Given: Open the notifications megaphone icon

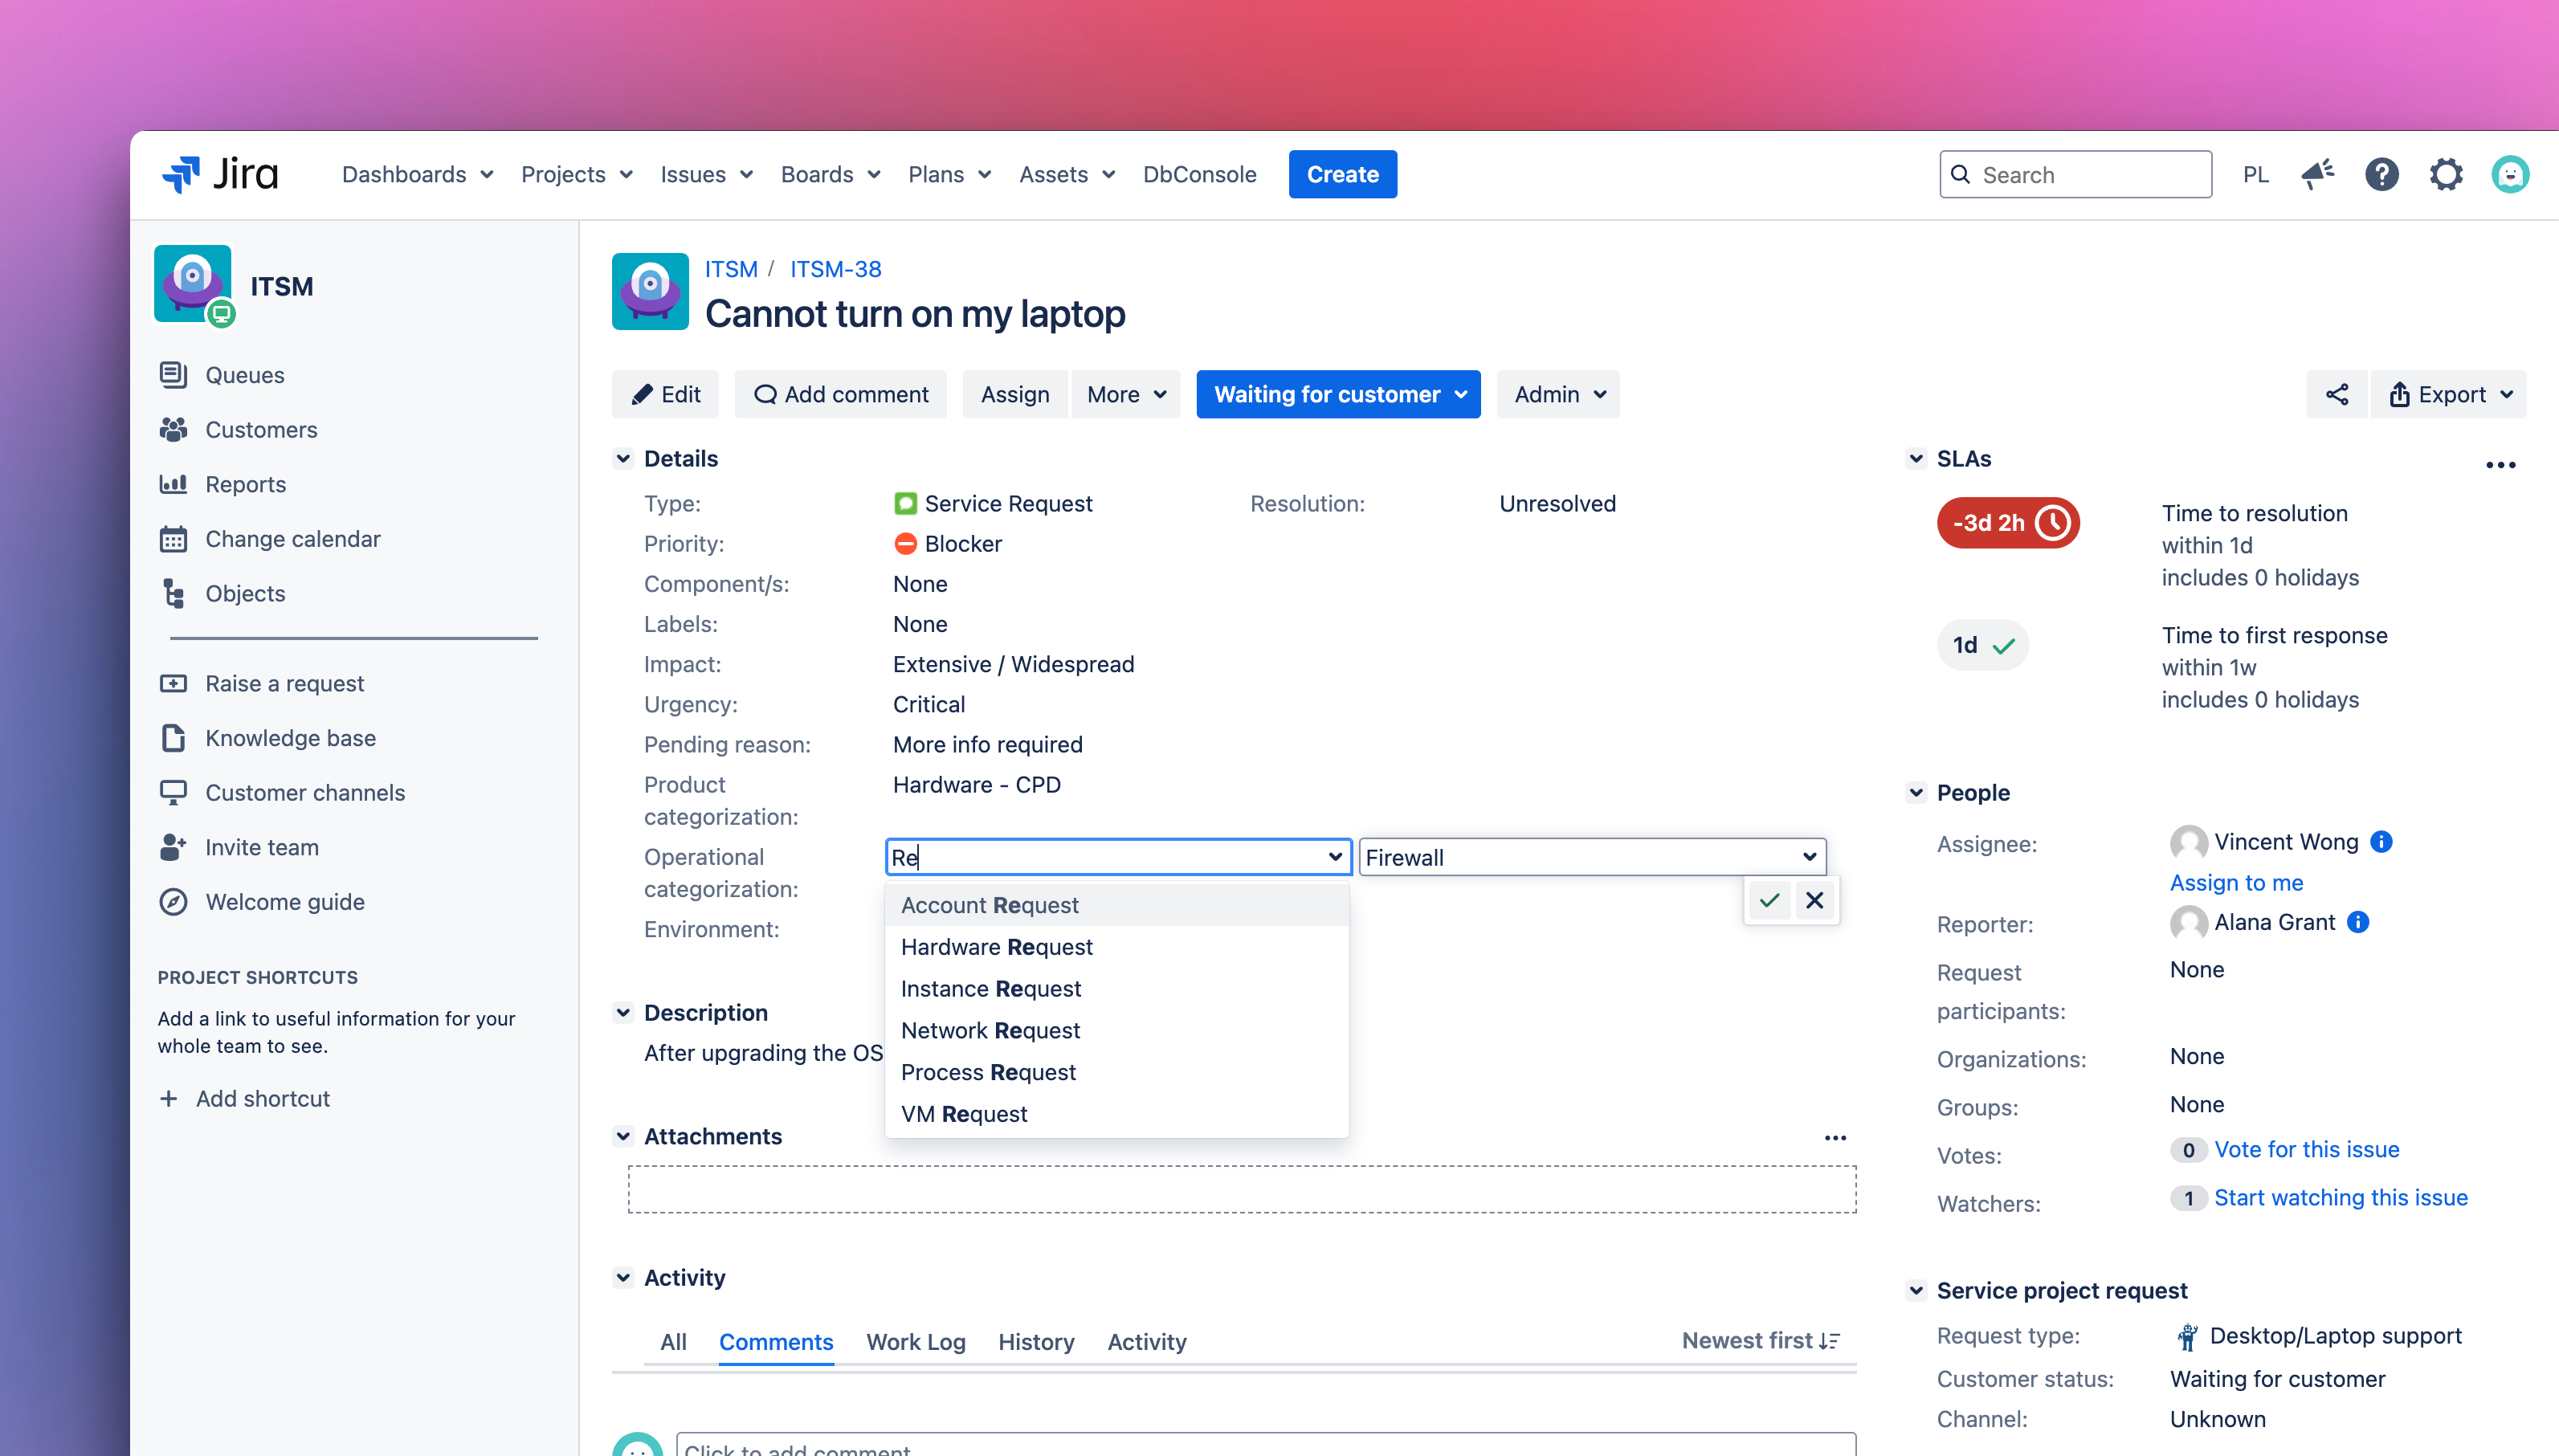Looking at the screenshot, I should click(x=2317, y=174).
